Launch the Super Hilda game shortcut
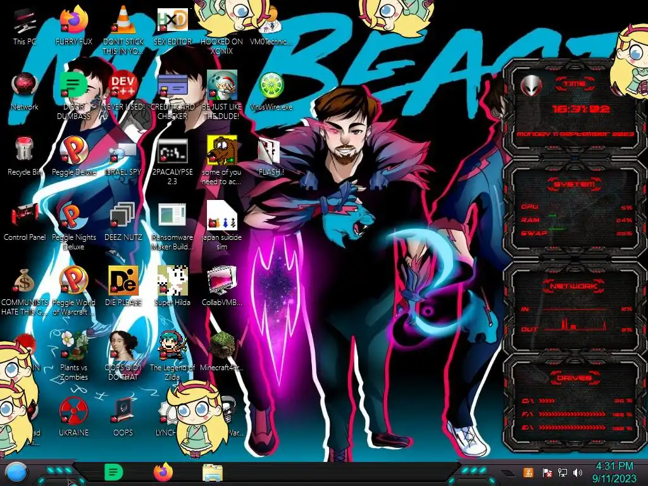The height and width of the screenshot is (486, 648). [172, 287]
